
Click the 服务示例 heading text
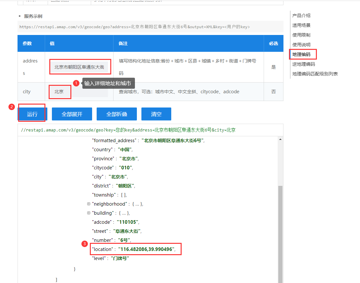coord(33,16)
